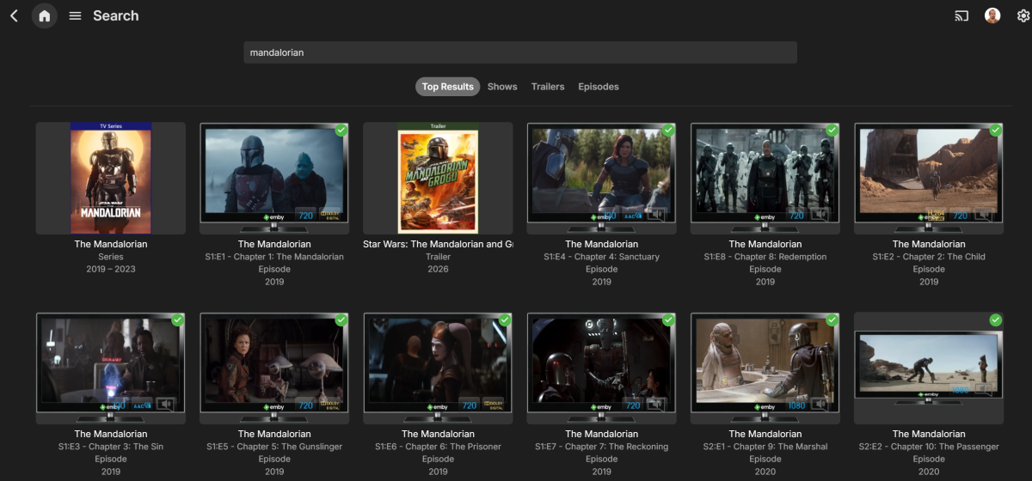The width and height of the screenshot is (1032, 481).
Task: Open Mandalorian and Grogu trailer poster
Action: [438, 178]
